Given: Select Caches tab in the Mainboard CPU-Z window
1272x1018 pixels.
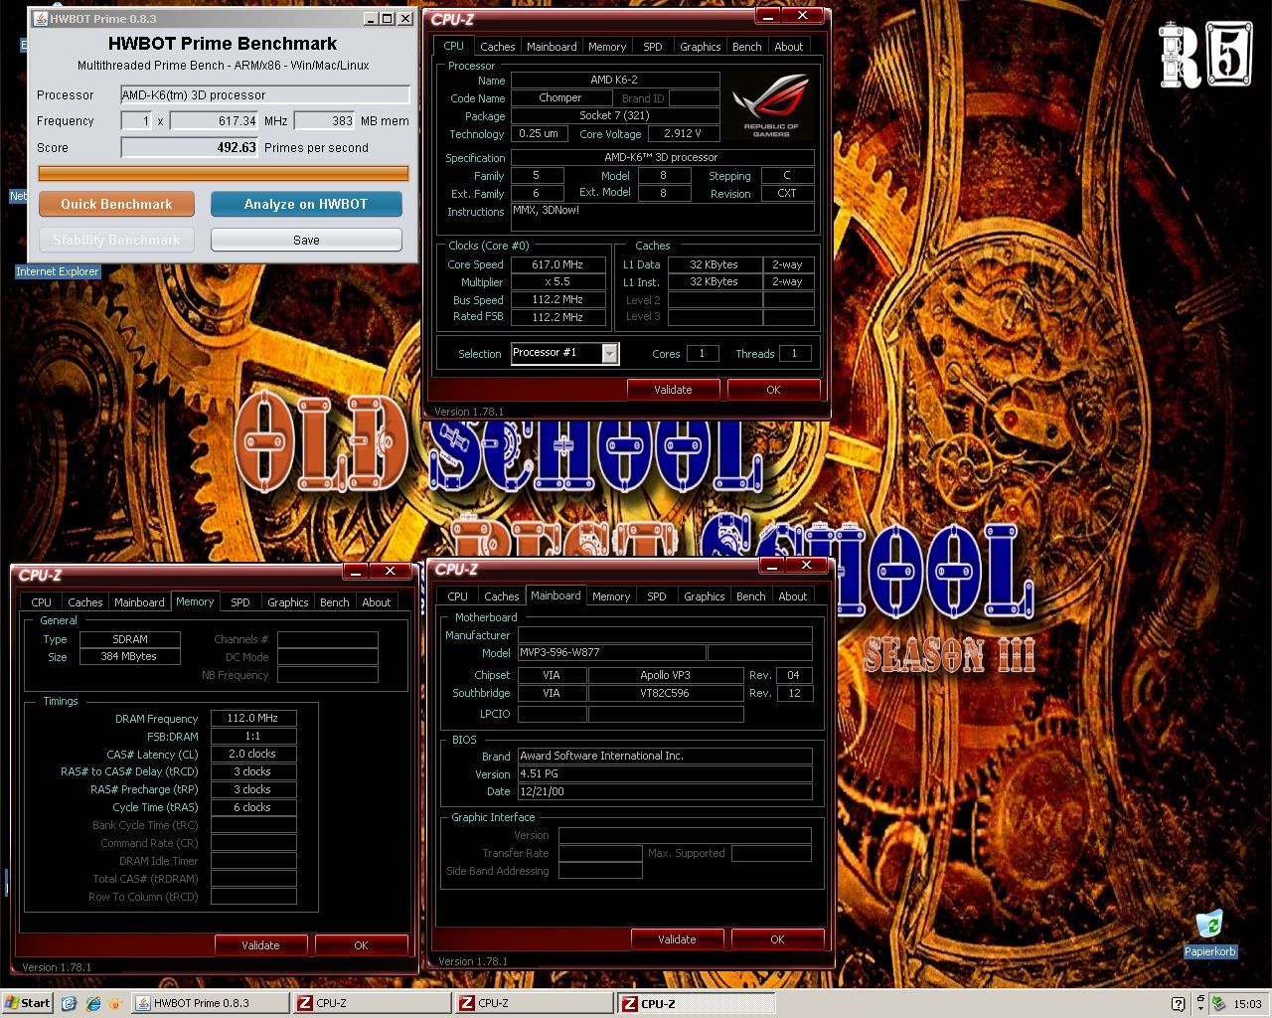Looking at the screenshot, I should tap(502, 596).
